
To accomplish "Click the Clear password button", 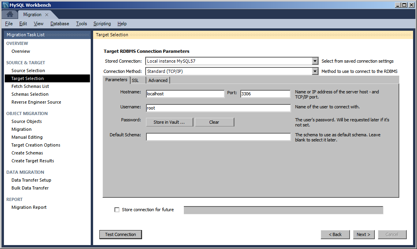I will (x=214, y=122).
